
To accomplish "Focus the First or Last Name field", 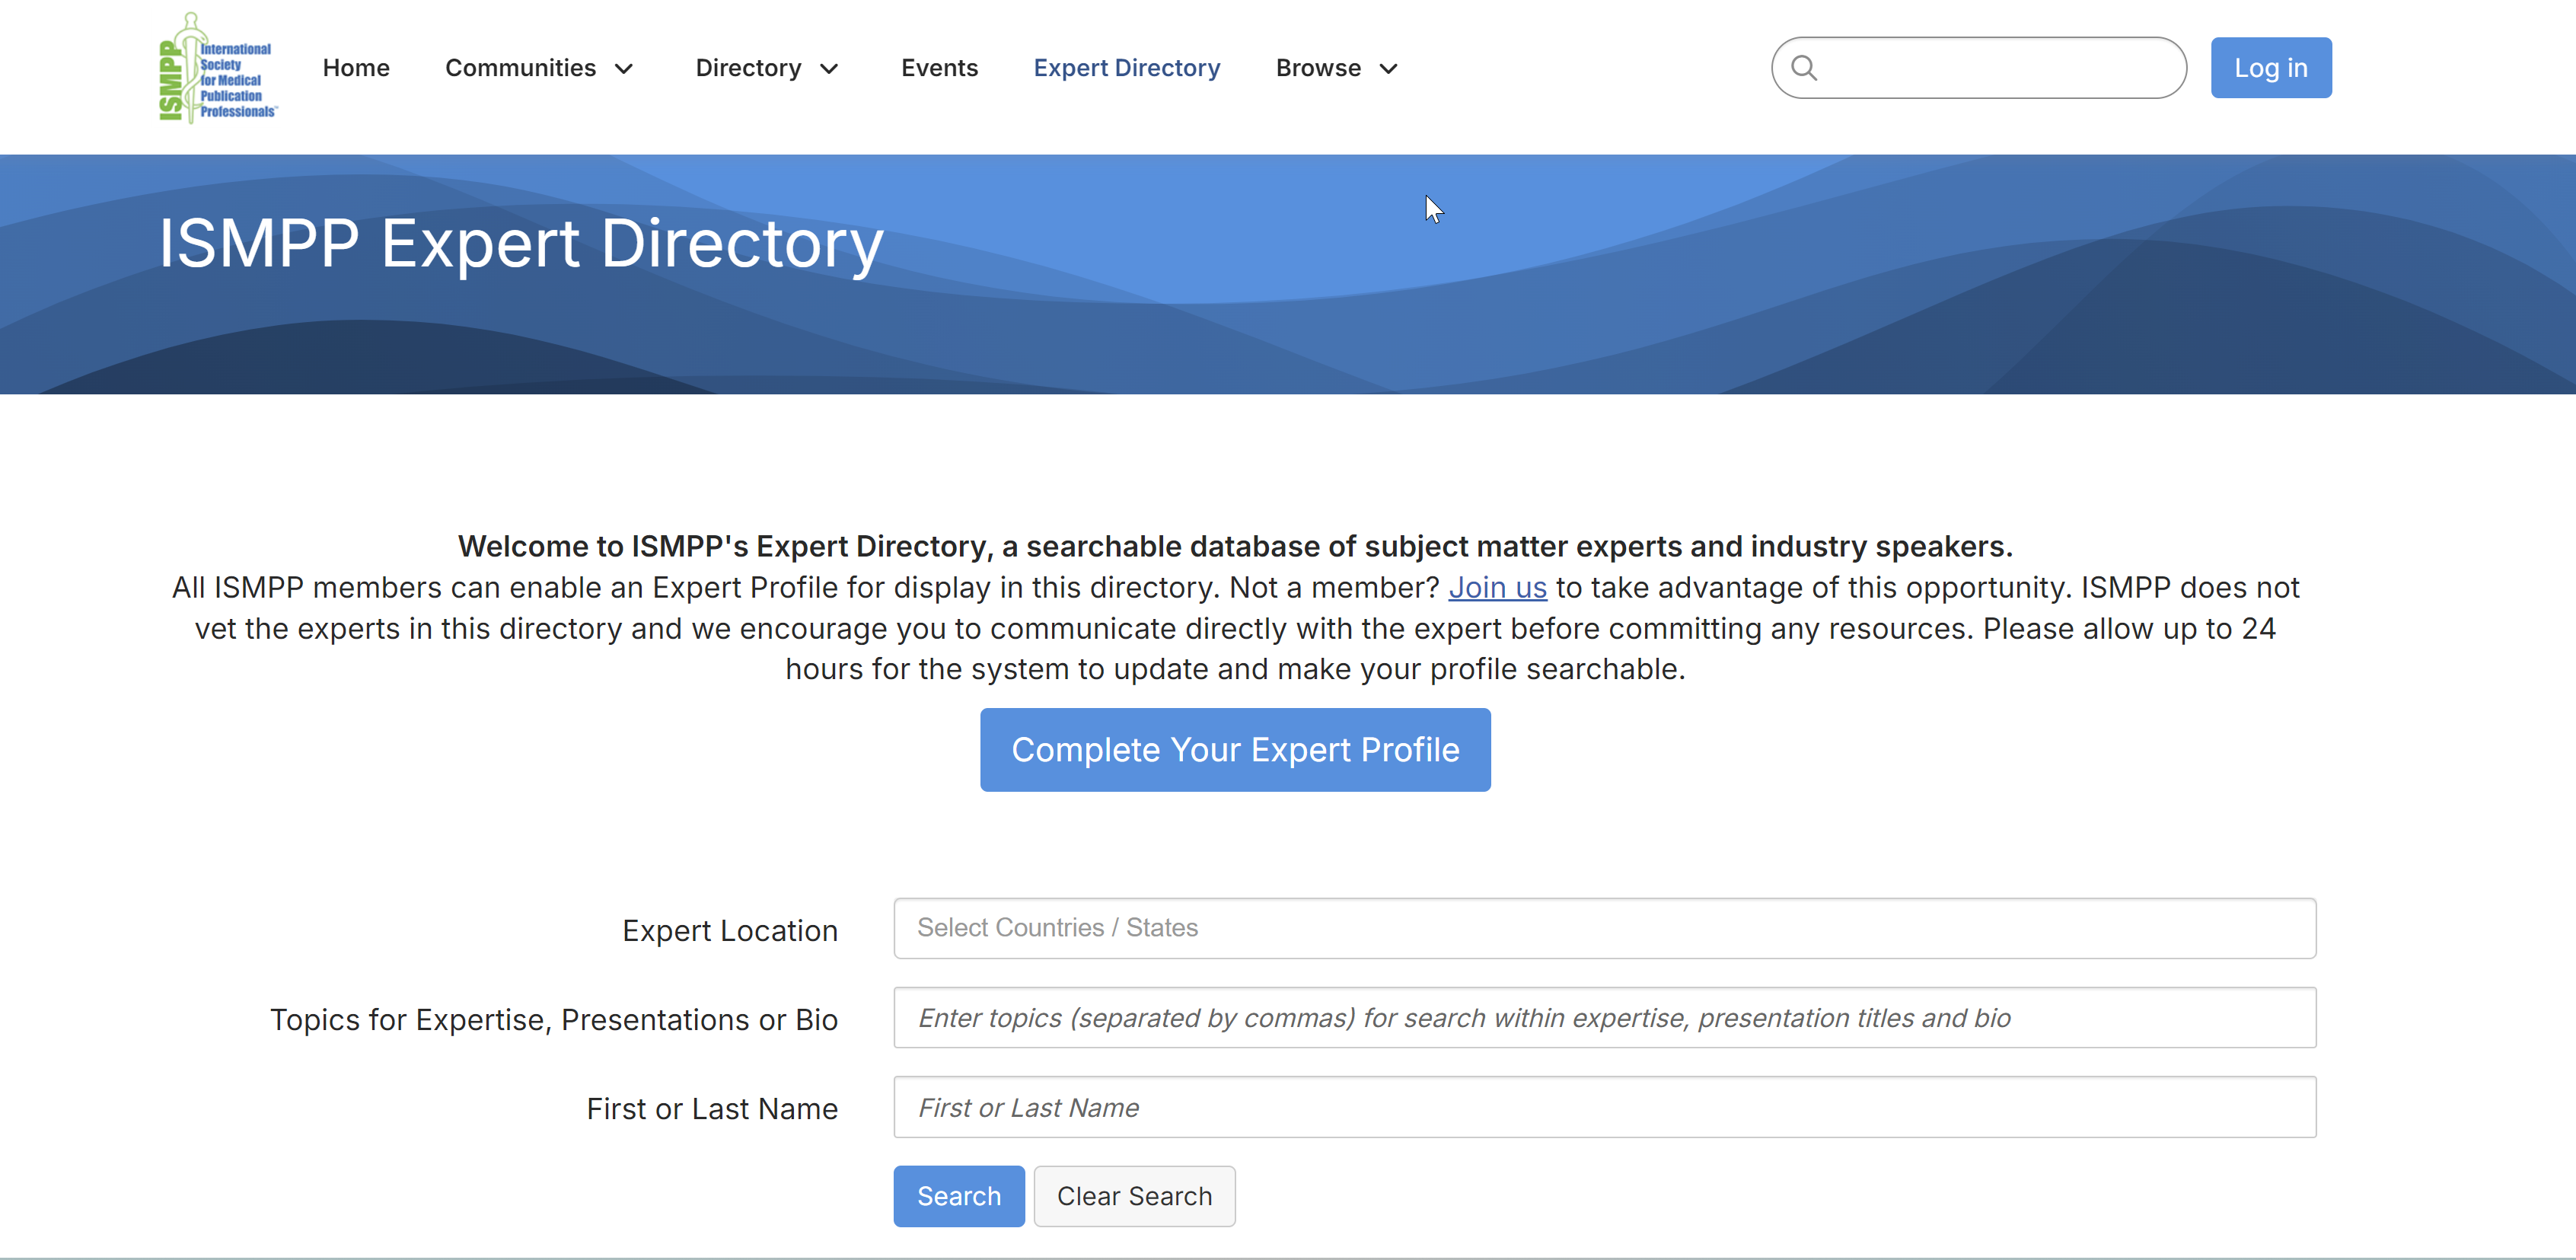I will click(1604, 1107).
